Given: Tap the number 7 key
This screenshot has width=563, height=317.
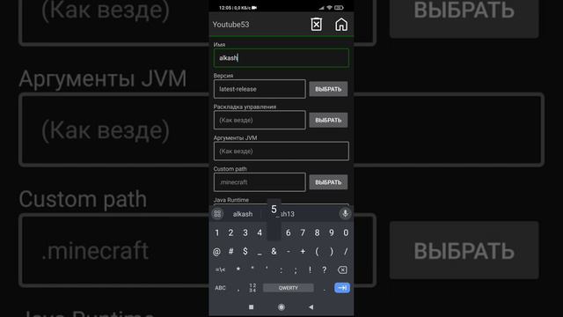Looking at the screenshot, I should (x=303, y=232).
